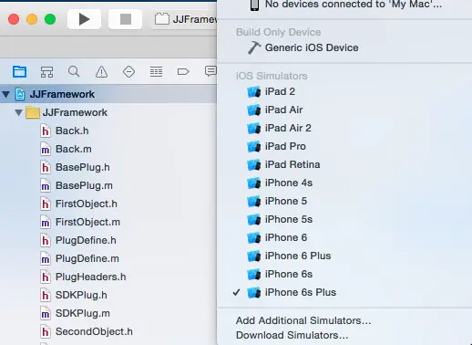Open the Breakpoint navigator icon
Screen dimensions: 472x345
pyautogui.click(x=183, y=72)
